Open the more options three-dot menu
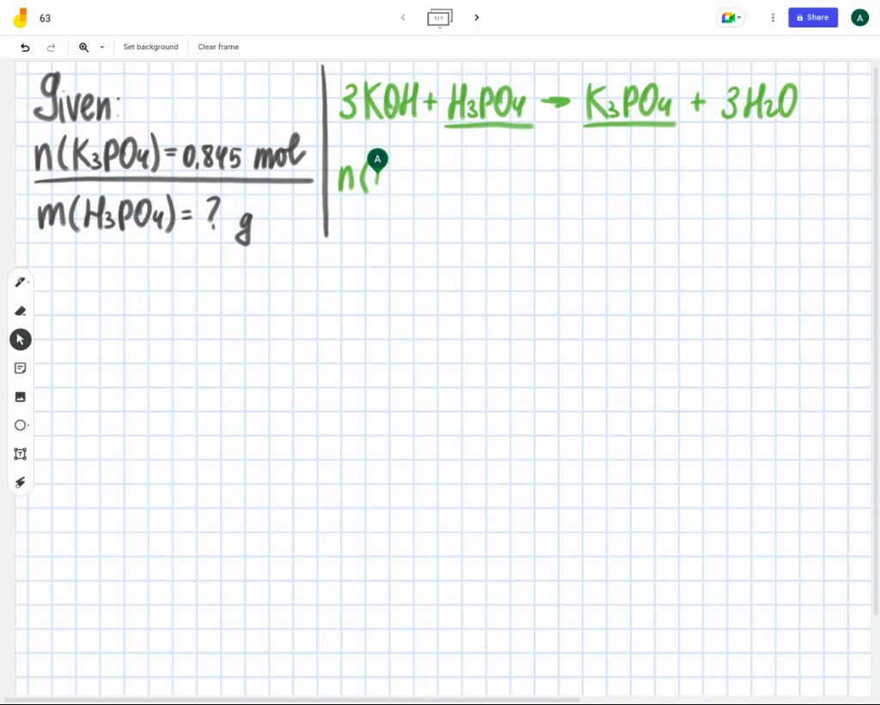Image resolution: width=880 pixels, height=705 pixels. tap(773, 17)
